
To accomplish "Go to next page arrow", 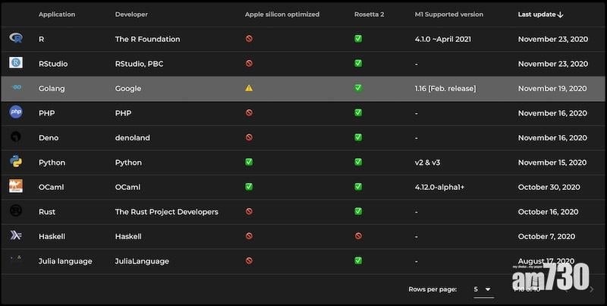I will [x=590, y=289].
